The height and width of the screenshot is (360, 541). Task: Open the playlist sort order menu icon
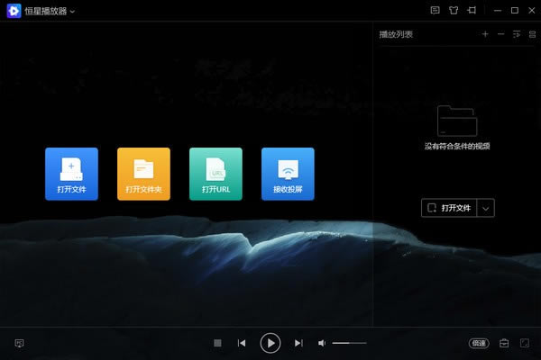(517, 34)
